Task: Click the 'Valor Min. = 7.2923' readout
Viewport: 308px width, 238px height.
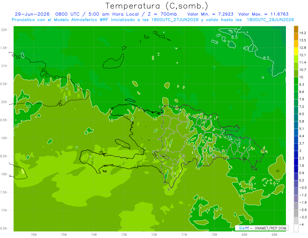Action: pyautogui.click(x=210, y=14)
